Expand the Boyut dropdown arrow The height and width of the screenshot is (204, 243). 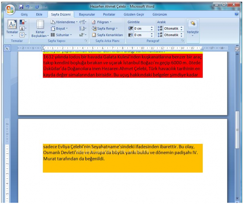click(67, 29)
